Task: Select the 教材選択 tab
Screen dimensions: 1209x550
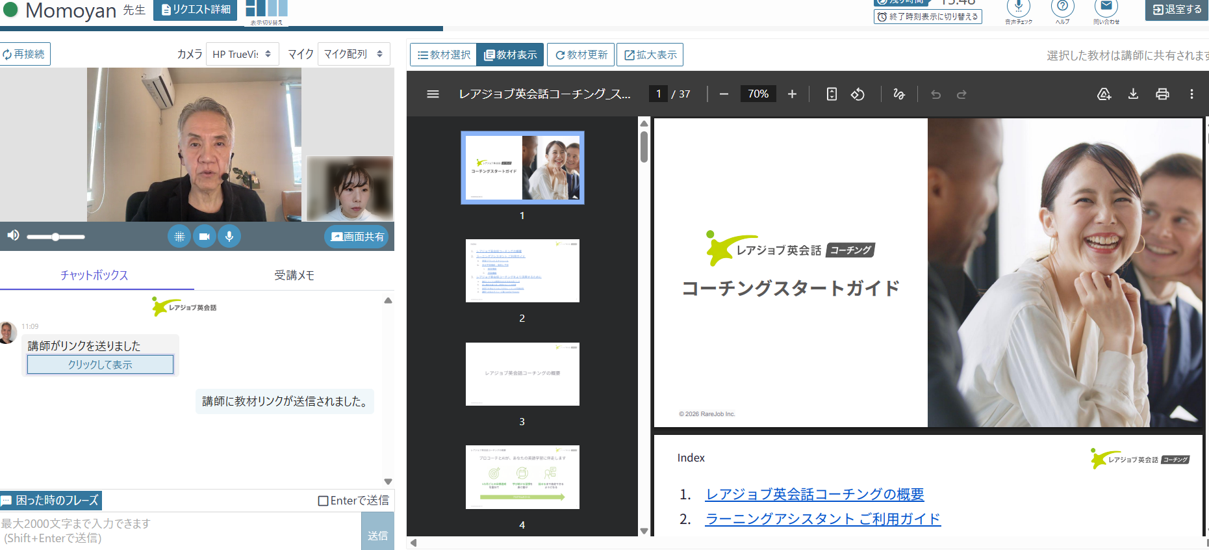Action: pyautogui.click(x=444, y=55)
